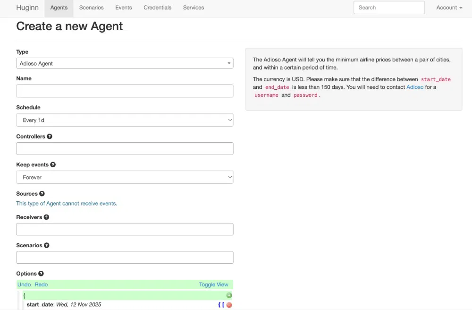The height and width of the screenshot is (310, 472).
Task: Click the Controllers help question-mark icon
Action: point(50,137)
